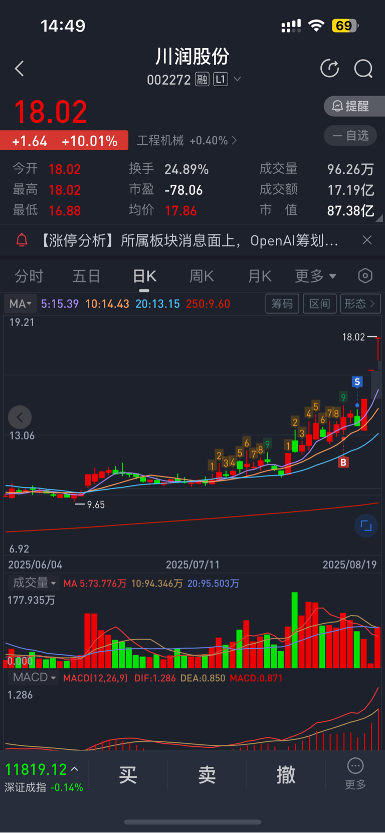Viewport: 385px width, 833px height.
Task: Tap the blue S sell signal marker
Action: pos(357,382)
